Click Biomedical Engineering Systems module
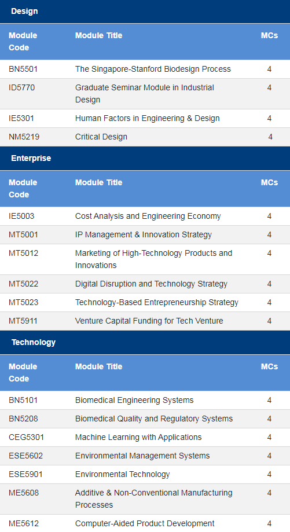Screen dimensions: 290x532 [x=134, y=401]
